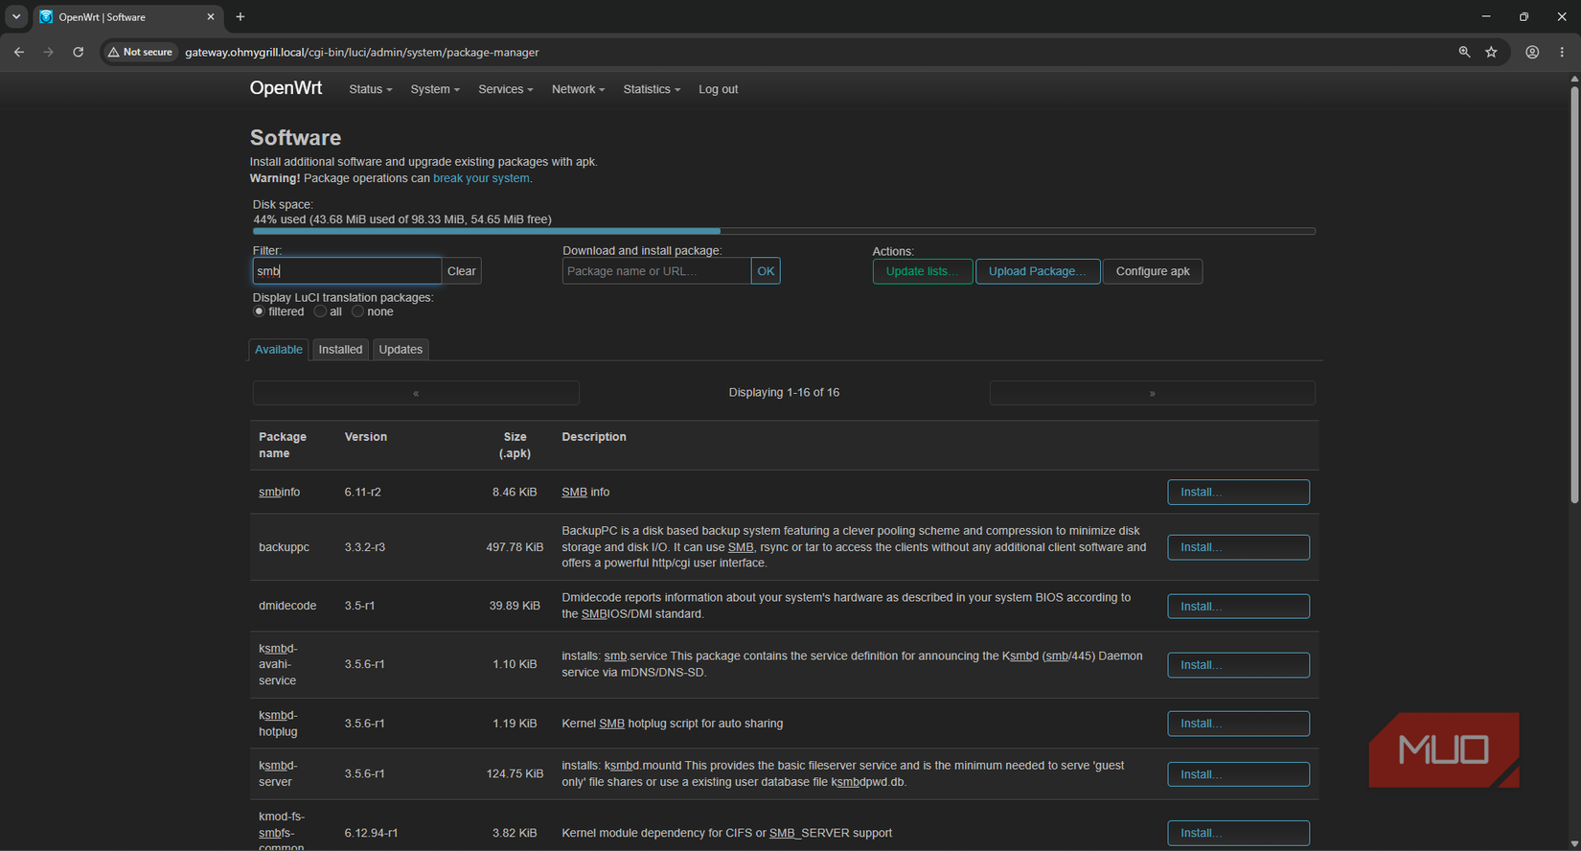Reload the OpenWrt page
This screenshot has height=851, width=1581.
[x=79, y=52]
